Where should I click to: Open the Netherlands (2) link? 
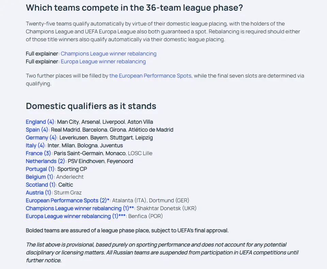coord(45,161)
